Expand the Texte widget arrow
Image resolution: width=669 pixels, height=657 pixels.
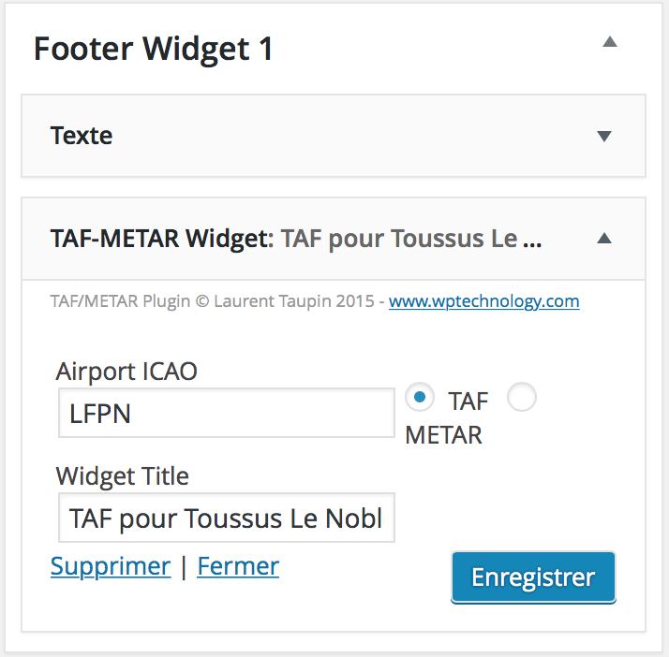point(604,137)
